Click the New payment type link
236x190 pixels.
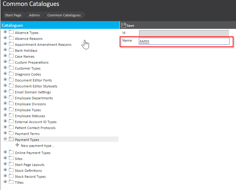(37, 146)
